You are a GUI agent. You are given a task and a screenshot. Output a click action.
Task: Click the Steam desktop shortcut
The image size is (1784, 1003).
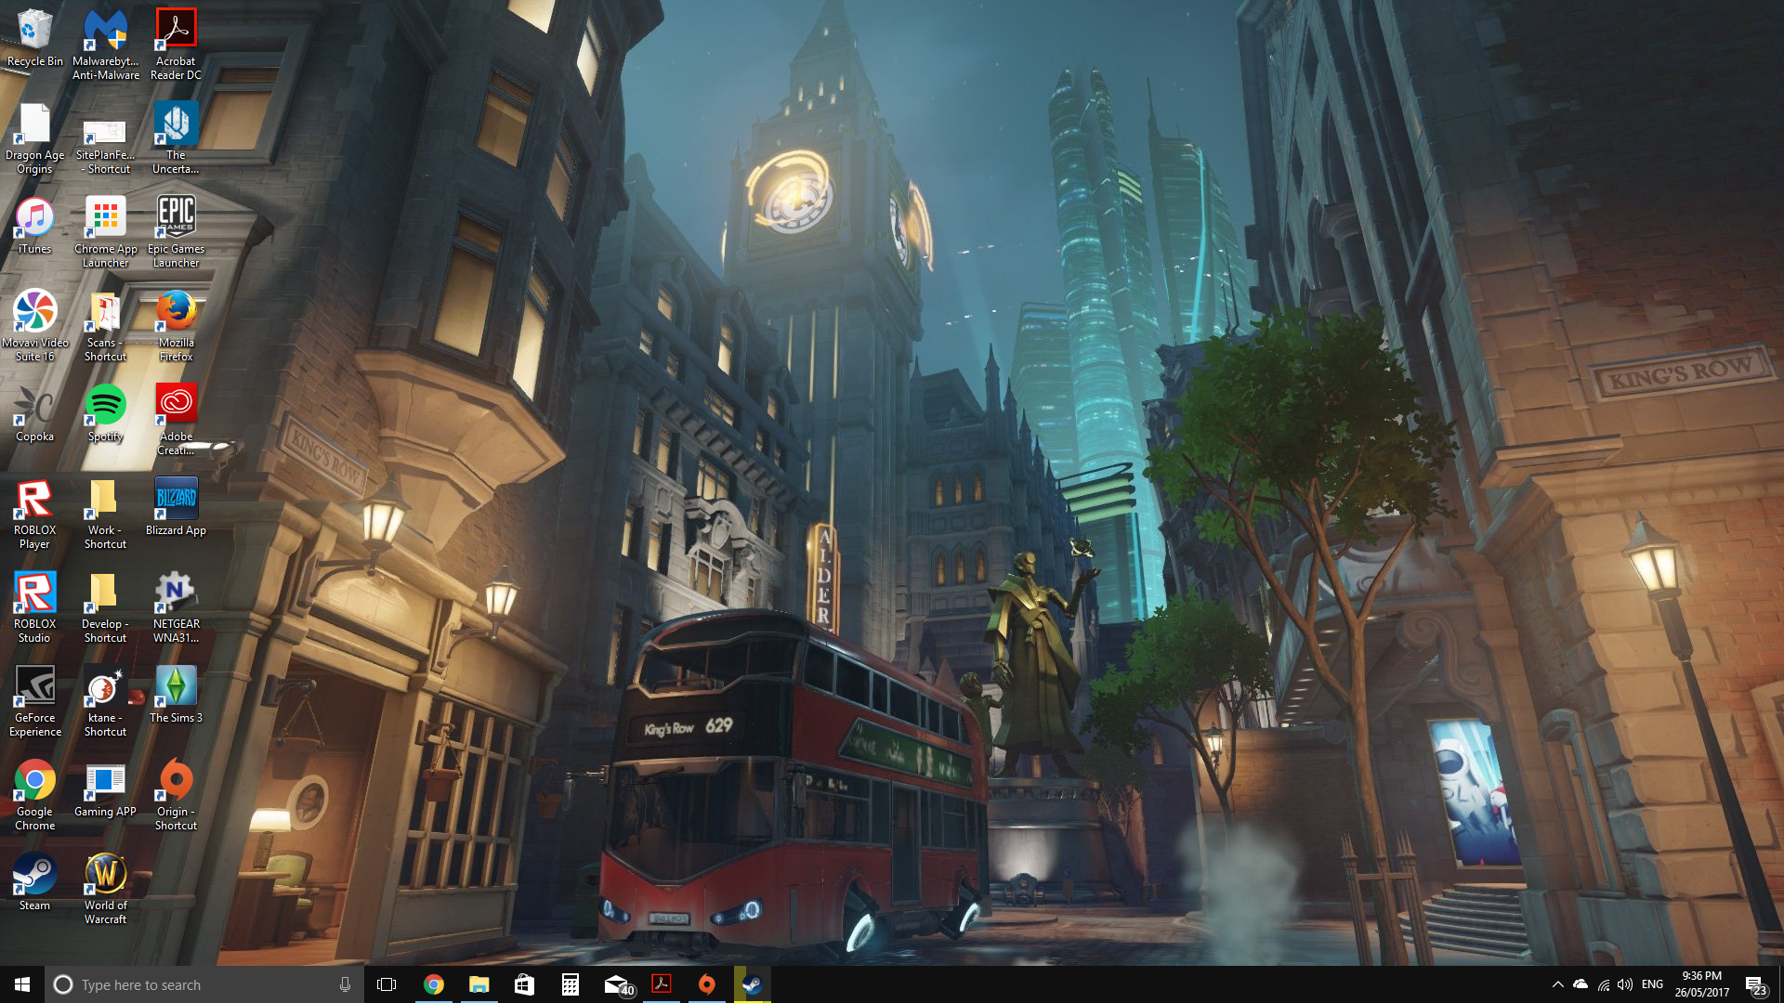click(x=34, y=875)
